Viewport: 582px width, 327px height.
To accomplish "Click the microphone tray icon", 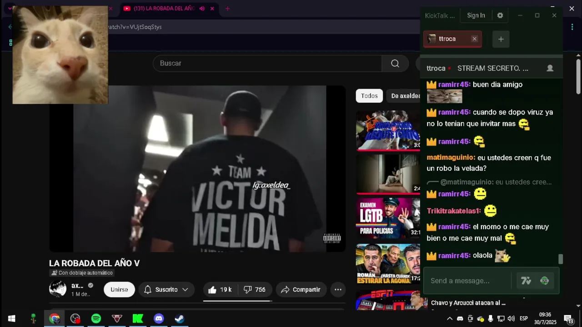I will click(x=491, y=318).
